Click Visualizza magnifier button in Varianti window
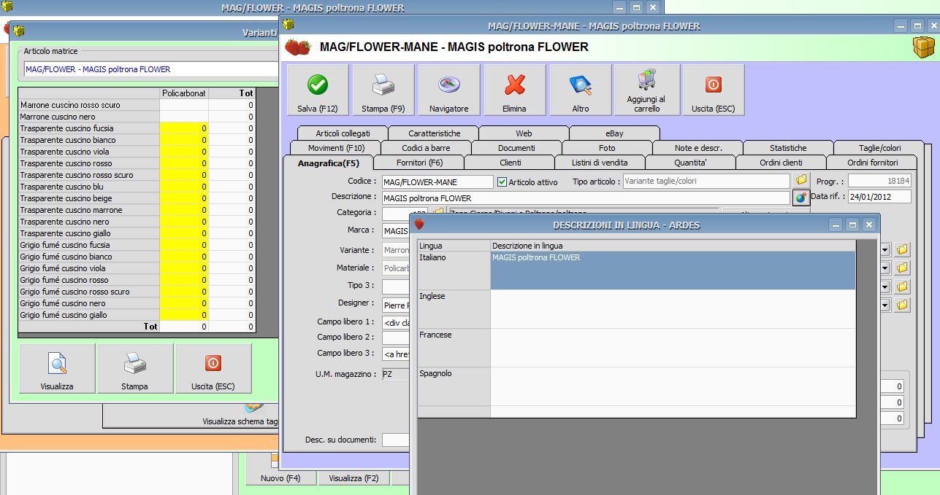Image resolution: width=940 pixels, height=495 pixels. pos(57,369)
